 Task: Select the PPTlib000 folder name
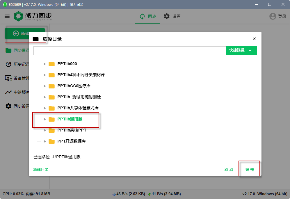[67, 64]
